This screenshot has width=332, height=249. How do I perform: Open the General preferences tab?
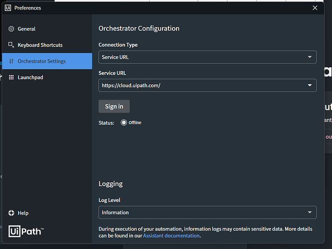tap(26, 29)
